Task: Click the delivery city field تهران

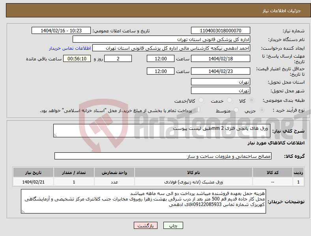Action: (x=221, y=90)
